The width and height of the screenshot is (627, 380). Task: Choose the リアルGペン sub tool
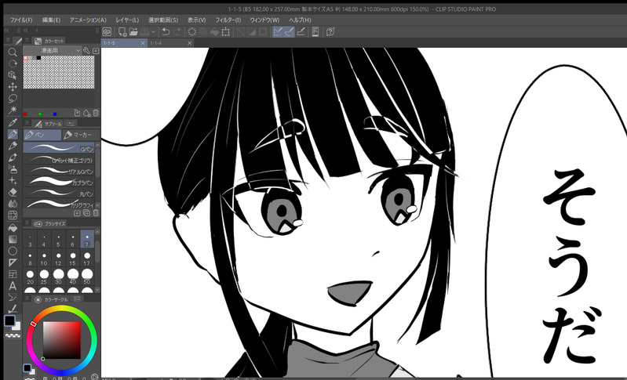coord(58,172)
